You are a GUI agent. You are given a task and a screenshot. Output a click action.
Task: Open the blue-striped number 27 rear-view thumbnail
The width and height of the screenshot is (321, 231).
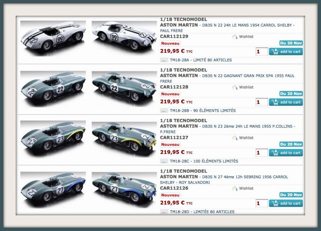(x=53, y=189)
